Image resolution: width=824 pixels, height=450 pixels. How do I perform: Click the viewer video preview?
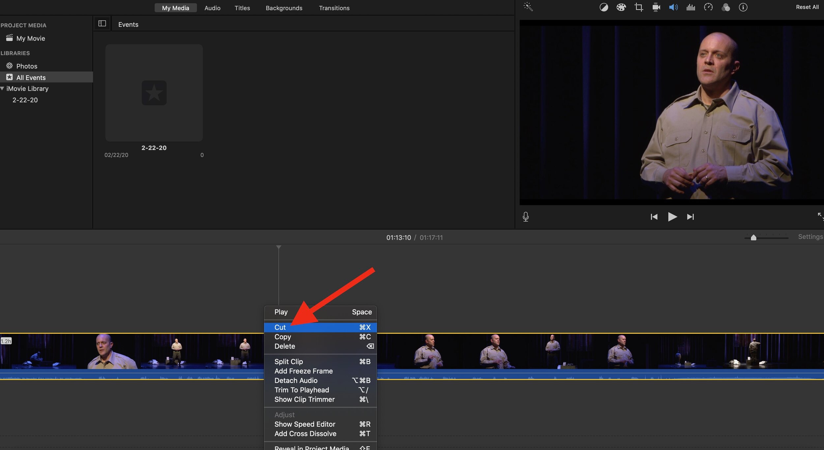pyautogui.click(x=671, y=112)
